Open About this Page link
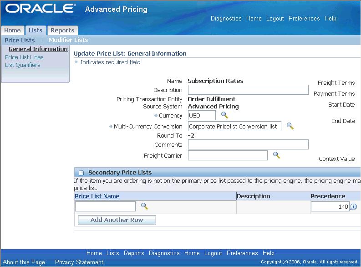Viewport: 361px width, 267px height. 24,262
